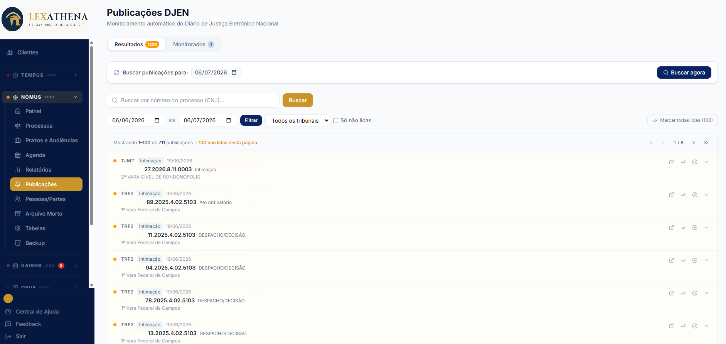Open external link icon for TJMT publication
Screen dimensions: 726x344
pyautogui.click(x=672, y=162)
